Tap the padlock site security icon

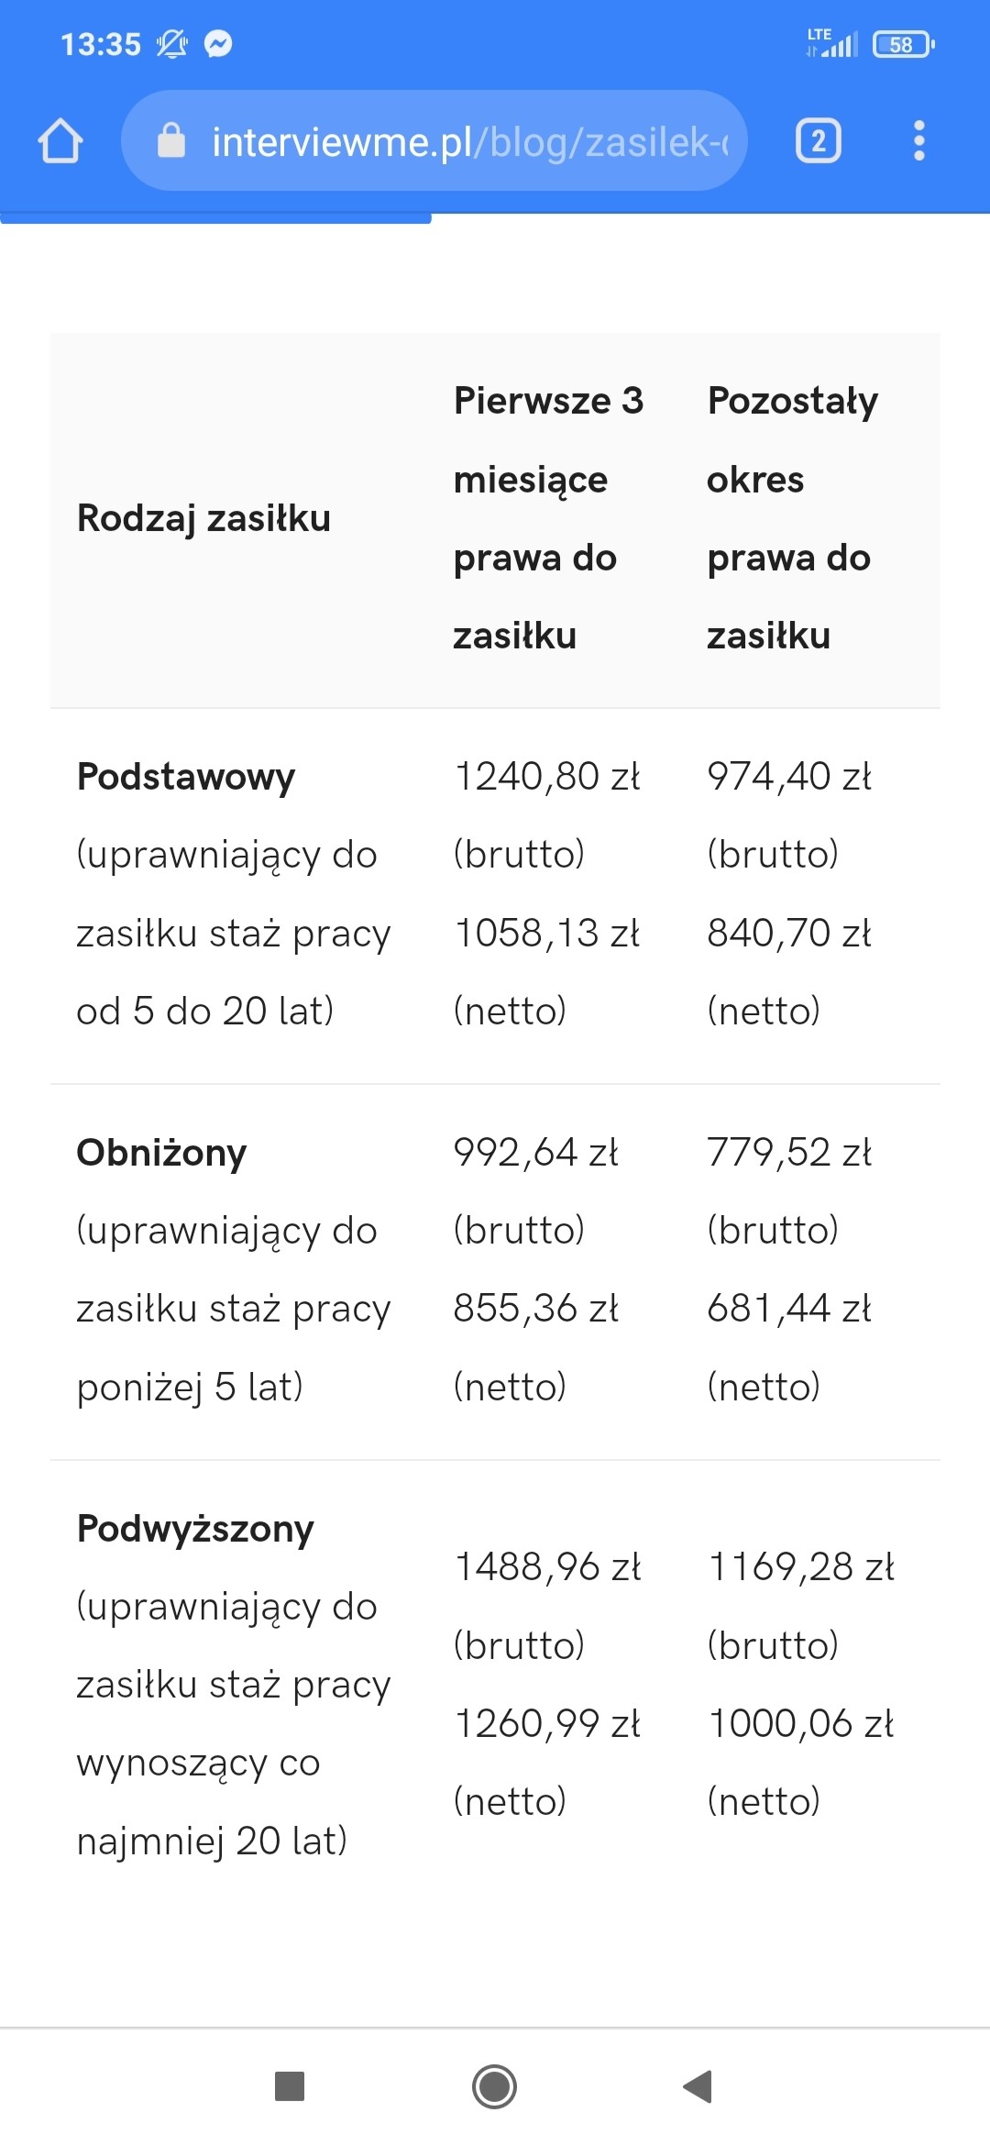(x=171, y=141)
